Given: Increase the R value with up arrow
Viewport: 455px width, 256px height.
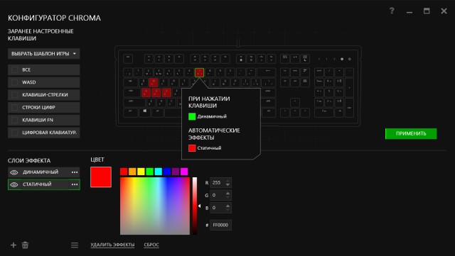Looking at the screenshot, I should [x=227, y=180].
